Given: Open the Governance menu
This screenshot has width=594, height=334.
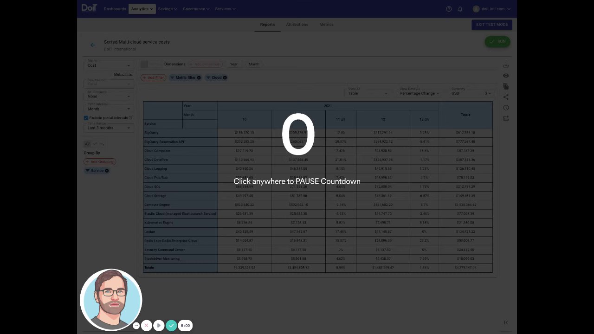Looking at the screenshot, I should click(196, 9).
